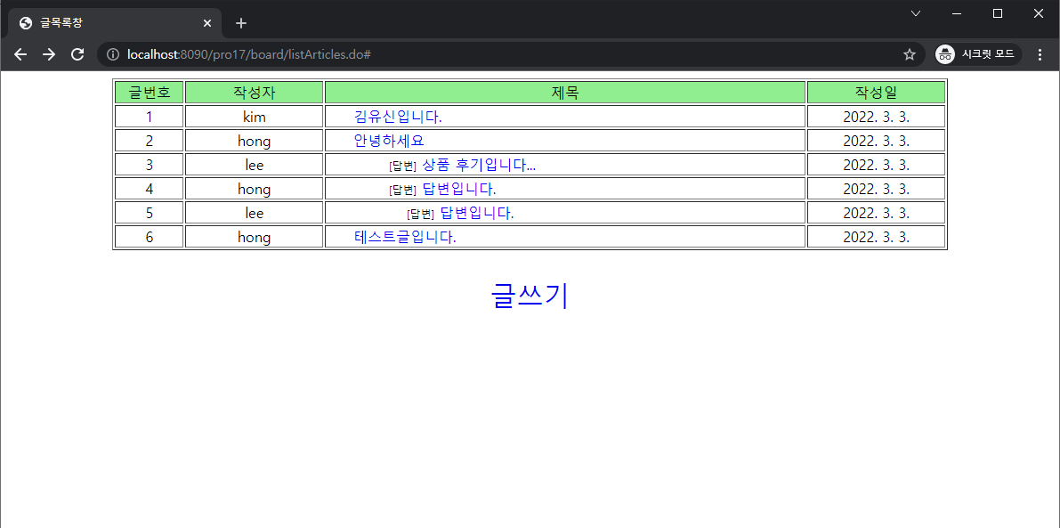This screenshot has height=528, width=1060.
Task: Open the reply 상품 후기입니다...
Action: (479, 165)
